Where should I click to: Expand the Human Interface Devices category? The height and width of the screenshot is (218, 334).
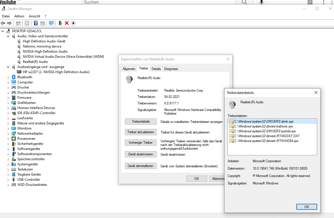(8, 108)
